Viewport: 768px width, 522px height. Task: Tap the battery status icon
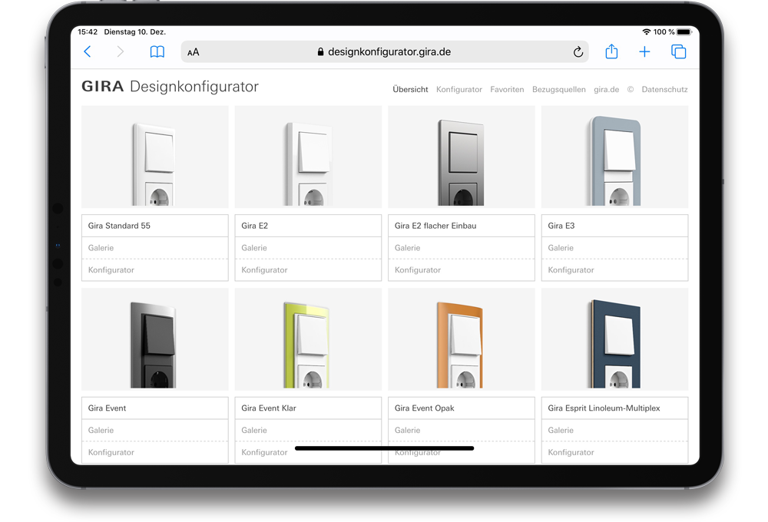[x=684, y=31]
